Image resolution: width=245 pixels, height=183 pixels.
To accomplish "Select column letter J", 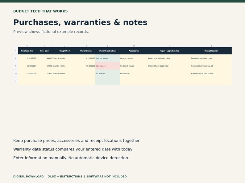I will [65, 46].
